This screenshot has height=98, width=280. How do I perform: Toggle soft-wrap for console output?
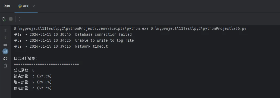point(5,44)
